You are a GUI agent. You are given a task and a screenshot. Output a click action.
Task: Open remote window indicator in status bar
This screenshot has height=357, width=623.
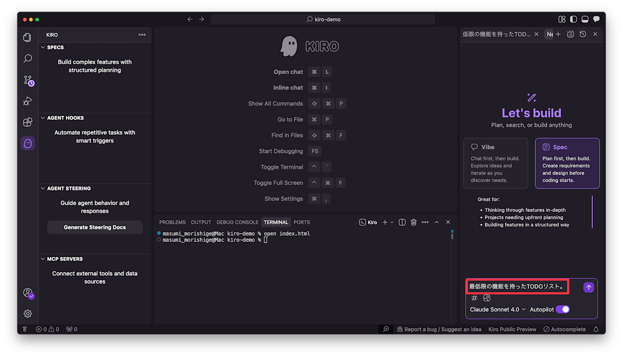pos(24,329)
